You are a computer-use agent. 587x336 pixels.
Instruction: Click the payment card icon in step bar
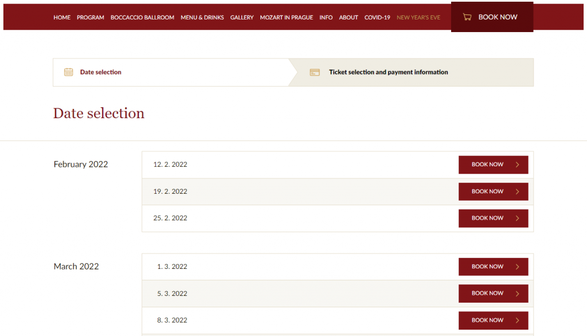[x=314, y=72]
